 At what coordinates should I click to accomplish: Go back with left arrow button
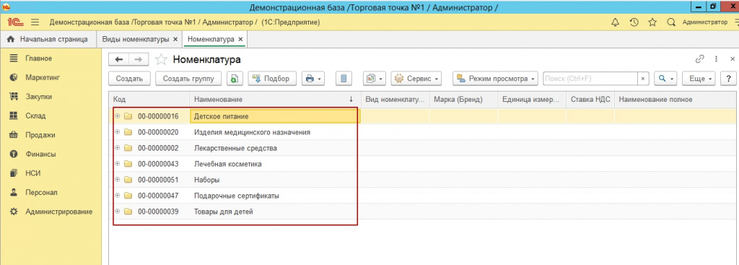click(119, 59)
